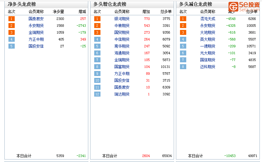Click blue rank 8 badge beside 迈科期货

183,67
